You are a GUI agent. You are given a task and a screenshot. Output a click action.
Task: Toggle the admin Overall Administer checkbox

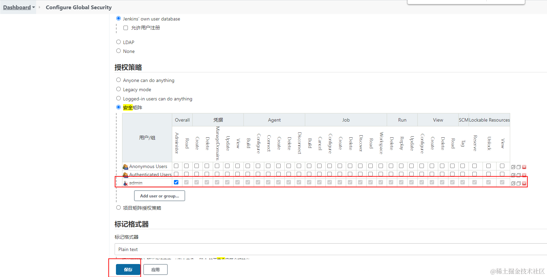pyautogui.click(x=176, y=182)
